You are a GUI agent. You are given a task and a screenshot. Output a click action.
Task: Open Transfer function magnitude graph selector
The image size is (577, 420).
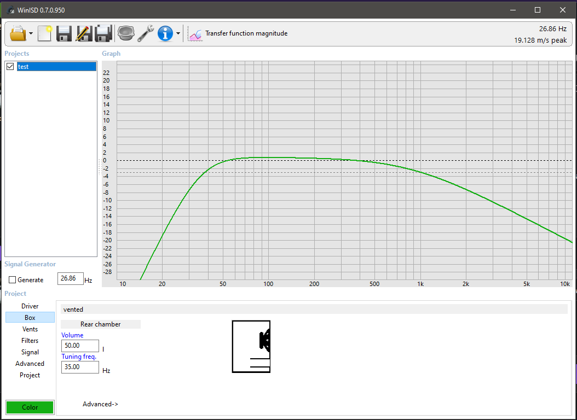246,33
